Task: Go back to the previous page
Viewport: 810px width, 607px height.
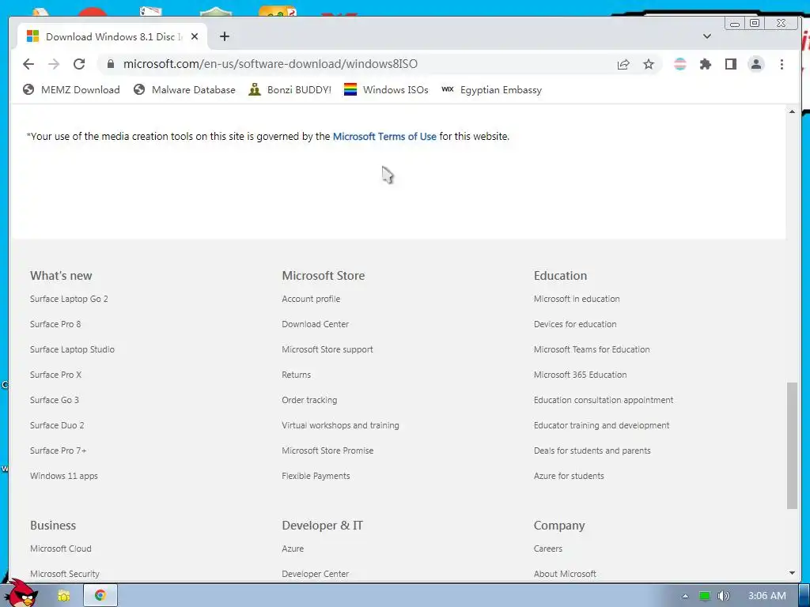Action: click(x=28, y=64)
